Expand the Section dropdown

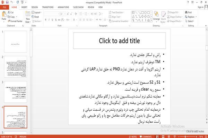(x=37, y=21)
